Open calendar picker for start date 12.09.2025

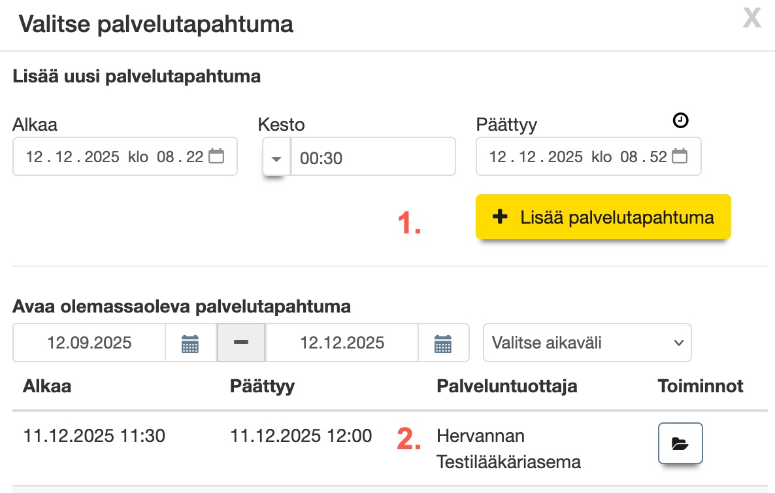coord(190,343)
